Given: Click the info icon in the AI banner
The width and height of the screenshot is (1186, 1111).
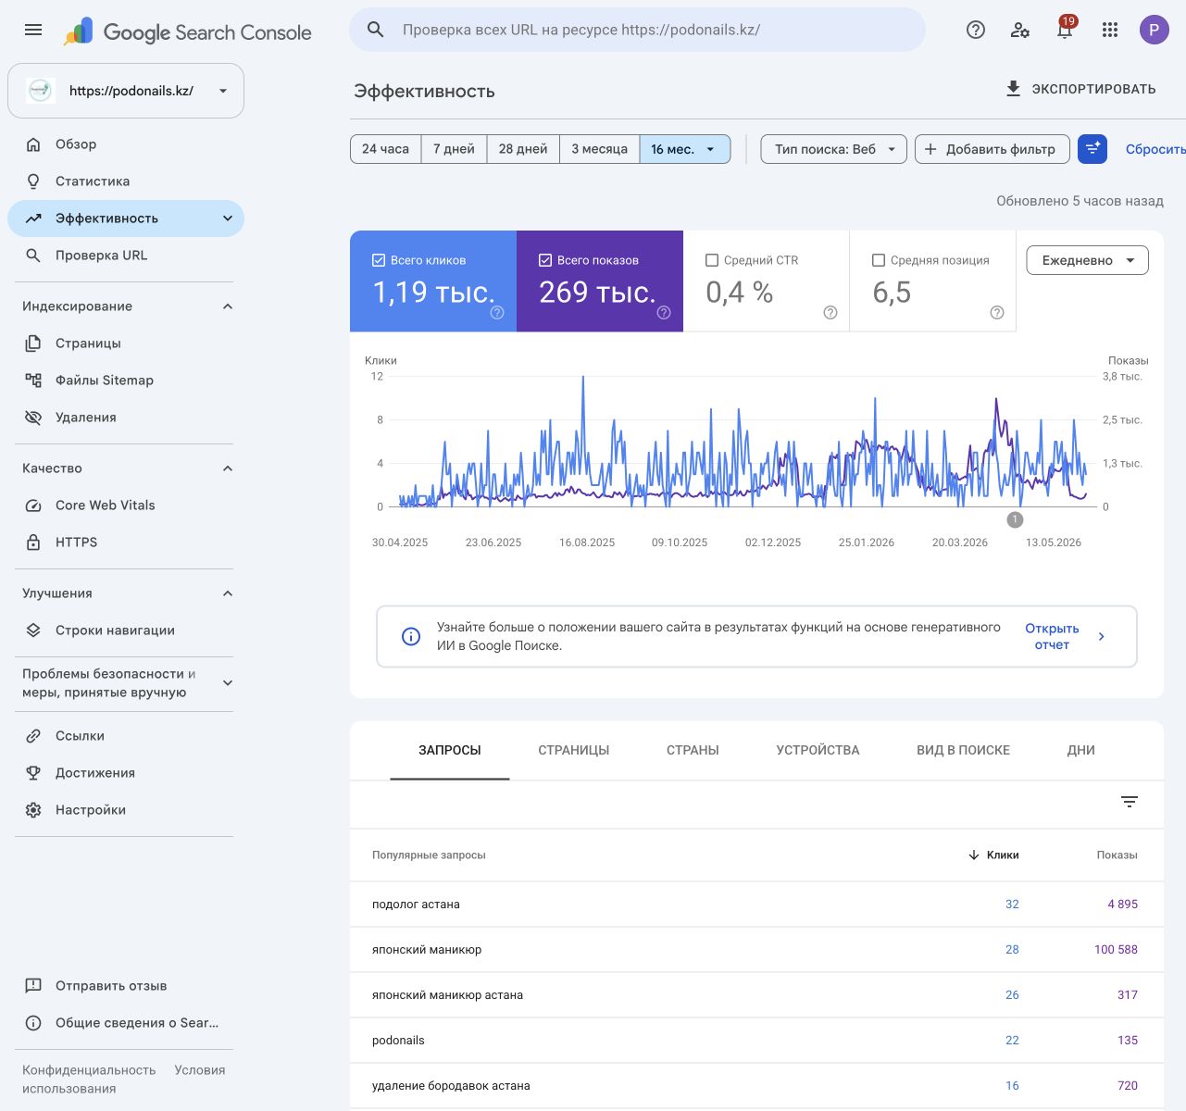Looking at the screenshot, I should tap(411, 636).
